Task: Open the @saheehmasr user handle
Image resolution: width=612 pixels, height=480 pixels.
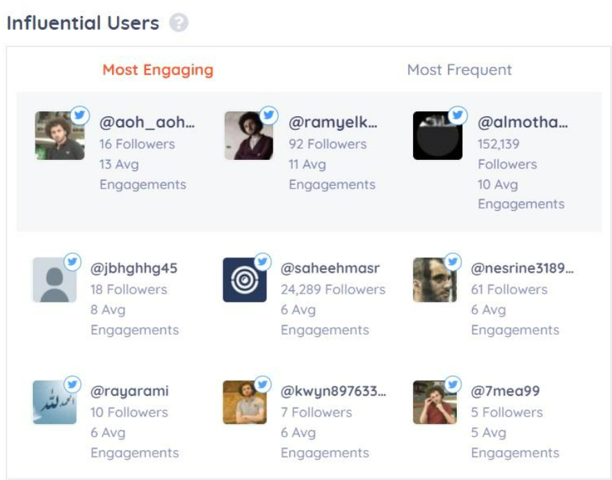Action: (330, 269)
